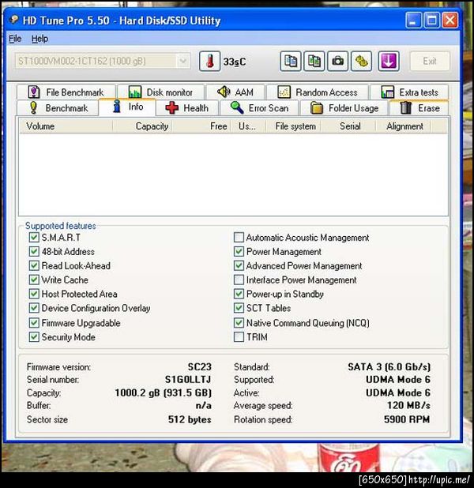The height and width of the screenshot is (488, 474).
Task: Toggle the Read Look-Ahead checkbox
Action: coord(34,265)
